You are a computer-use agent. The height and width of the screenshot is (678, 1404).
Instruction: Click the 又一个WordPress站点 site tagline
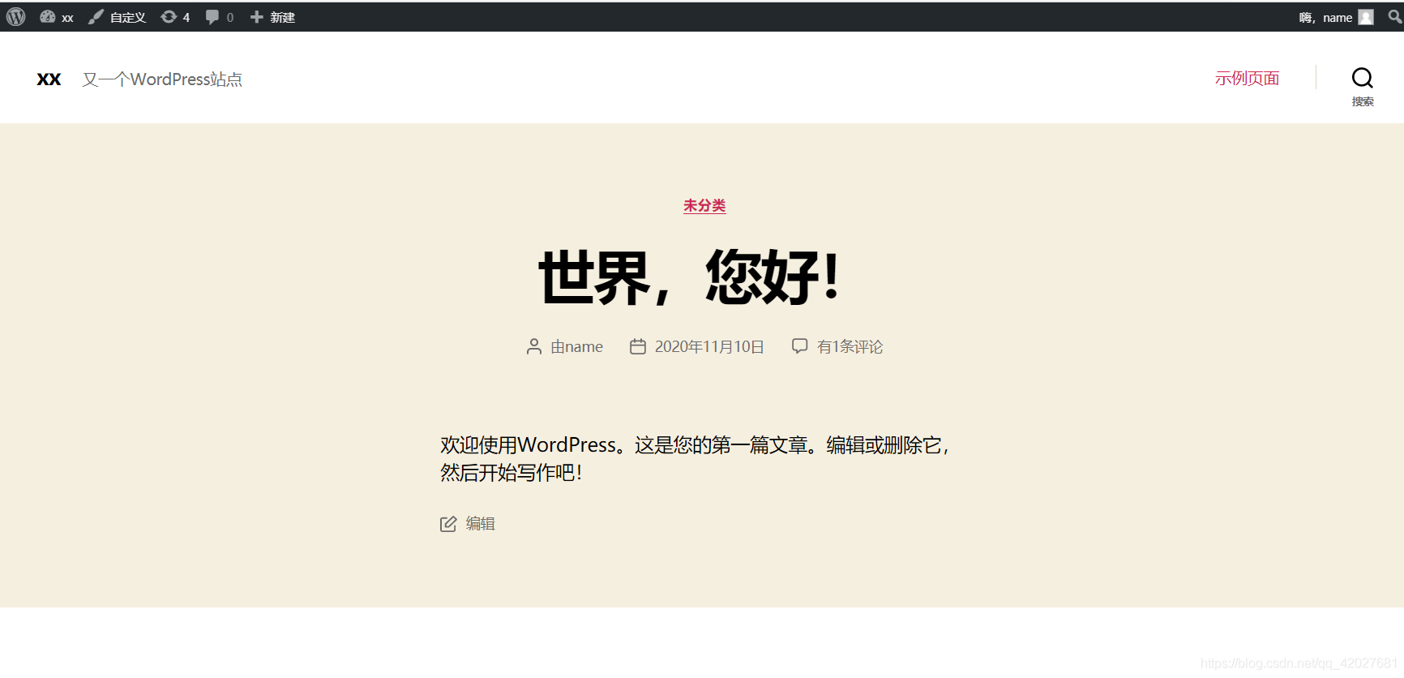point(162,79)
